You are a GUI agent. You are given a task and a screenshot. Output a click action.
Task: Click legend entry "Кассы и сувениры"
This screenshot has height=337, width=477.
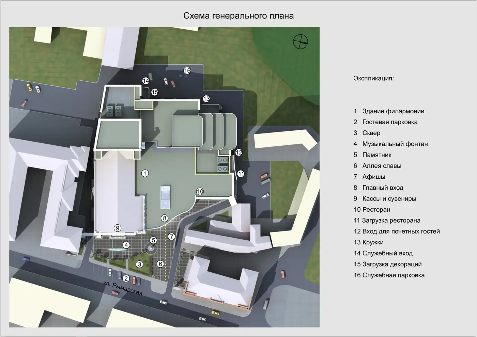pos(389,198)
